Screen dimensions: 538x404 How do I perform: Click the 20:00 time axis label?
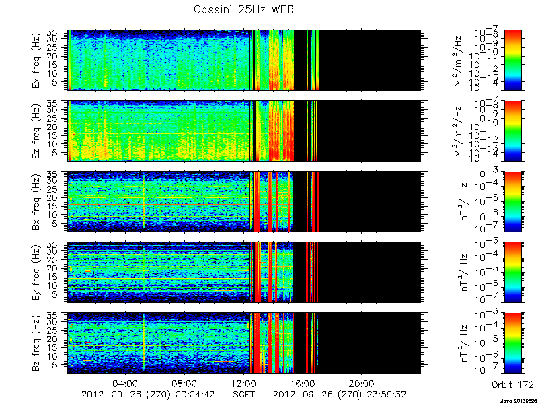coord(362,383)
